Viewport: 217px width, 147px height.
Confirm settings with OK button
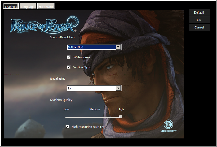(x=199, y=20)
